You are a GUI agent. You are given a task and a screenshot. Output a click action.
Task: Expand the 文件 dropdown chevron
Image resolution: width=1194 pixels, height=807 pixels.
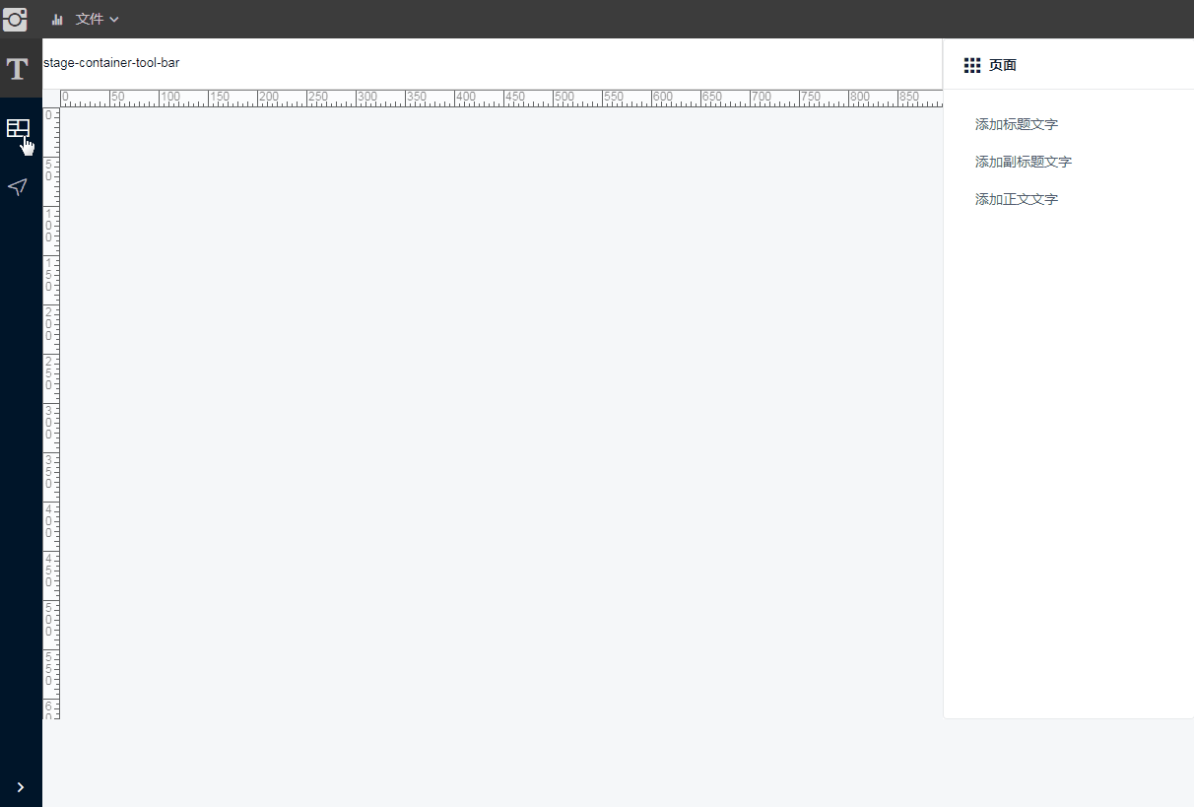(114, 20)
